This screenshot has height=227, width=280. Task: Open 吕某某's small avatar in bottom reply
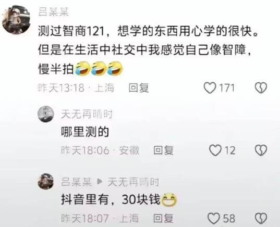[46, 181]
